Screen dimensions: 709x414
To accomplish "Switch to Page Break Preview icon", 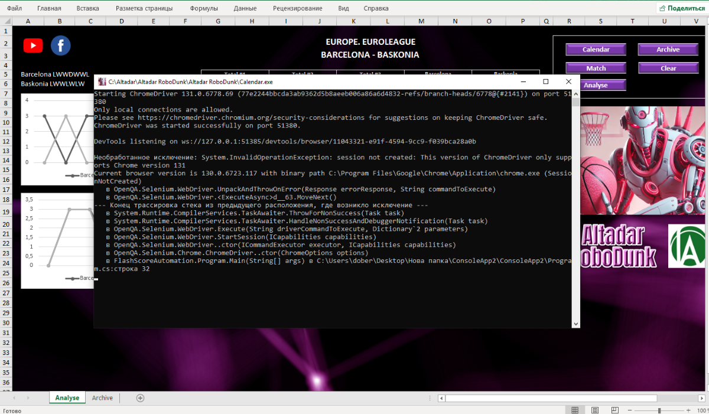I will point(614,410).
